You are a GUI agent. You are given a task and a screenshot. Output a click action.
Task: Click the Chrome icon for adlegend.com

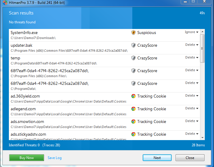click(133, 109)
